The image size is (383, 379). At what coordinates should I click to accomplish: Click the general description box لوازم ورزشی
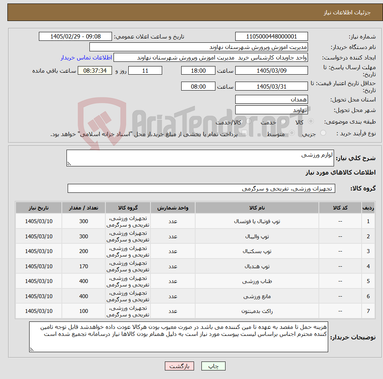tap(200, 158)
